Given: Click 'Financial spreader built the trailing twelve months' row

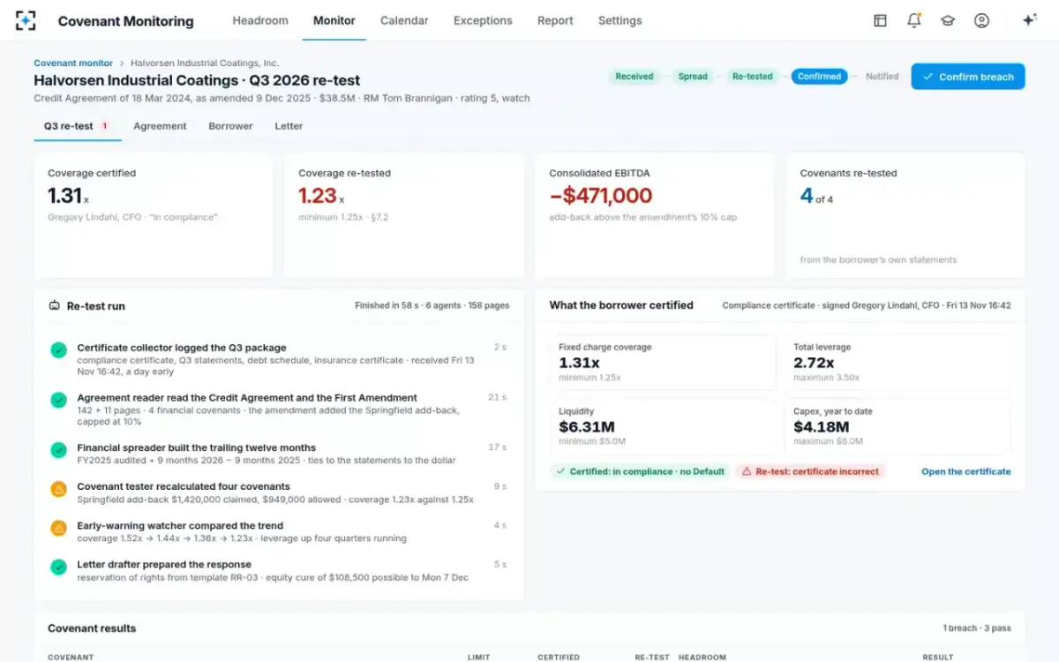Looking at the screenshot, I should click(x=279, y=454).
